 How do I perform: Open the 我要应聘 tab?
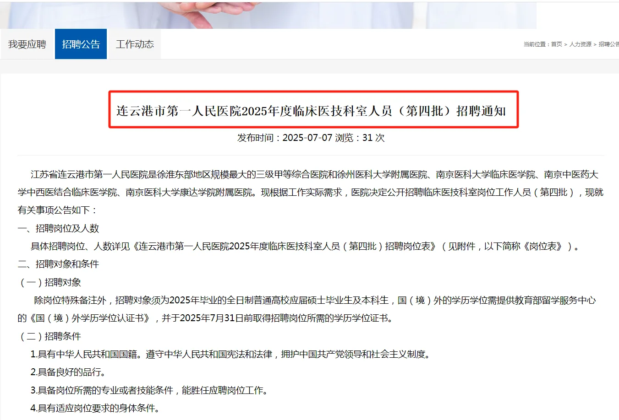tap(27, 44)
